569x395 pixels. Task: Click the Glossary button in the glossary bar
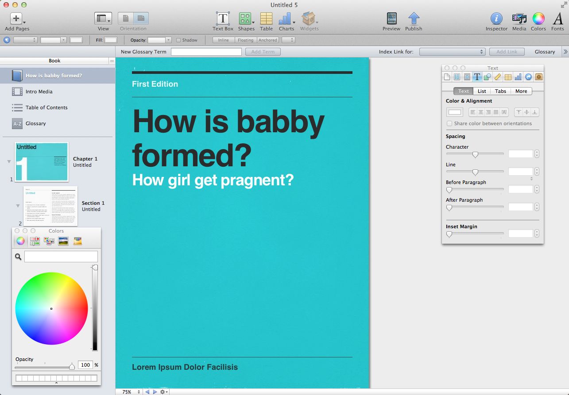545,52
